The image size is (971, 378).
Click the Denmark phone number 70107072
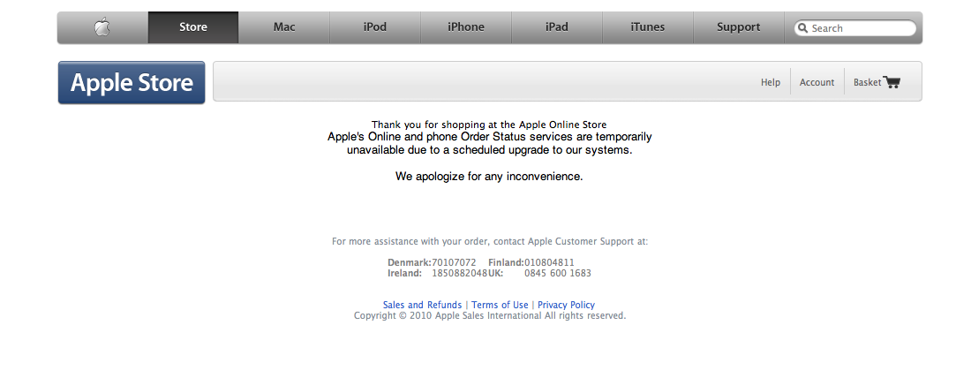[x=454, y=262]
